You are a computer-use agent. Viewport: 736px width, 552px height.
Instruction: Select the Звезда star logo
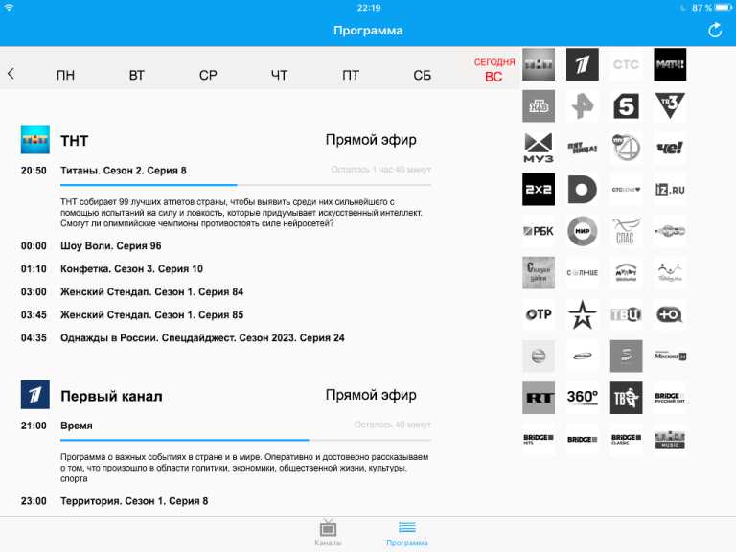click(582, 314)
